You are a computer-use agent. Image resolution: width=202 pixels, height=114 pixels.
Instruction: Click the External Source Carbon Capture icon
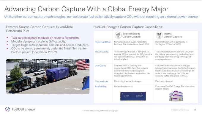pos(118,35)
